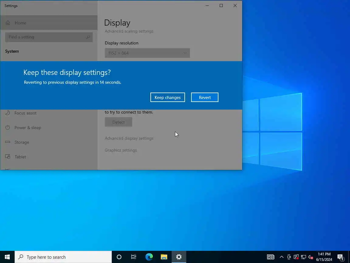The height and width of the screenshot is (263, 350).
Task: Open the clock showing 1:41 PM
Action: point(324,257)
